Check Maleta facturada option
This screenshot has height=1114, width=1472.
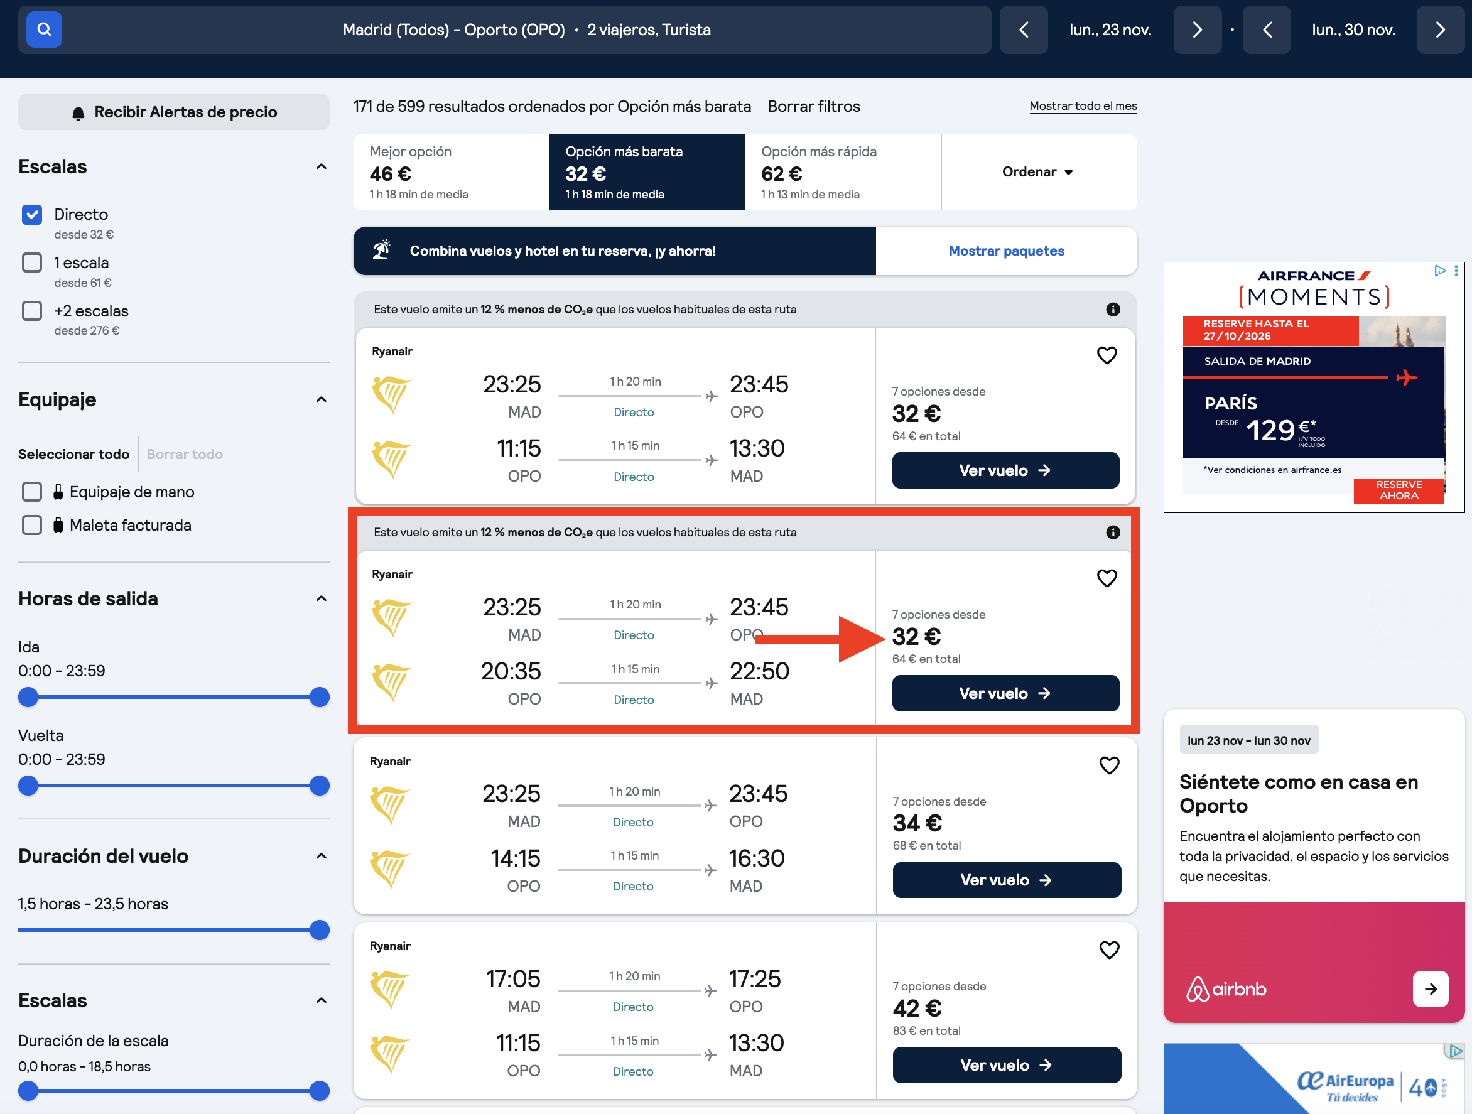click(32, 525)
